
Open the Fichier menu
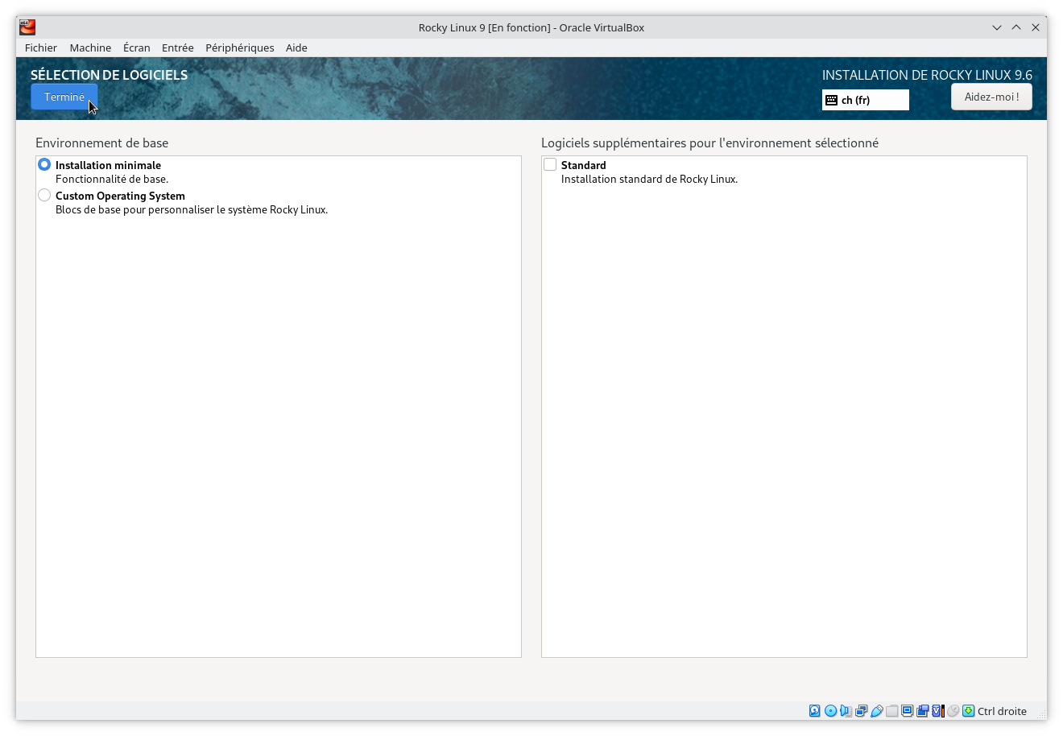(40, 48)
